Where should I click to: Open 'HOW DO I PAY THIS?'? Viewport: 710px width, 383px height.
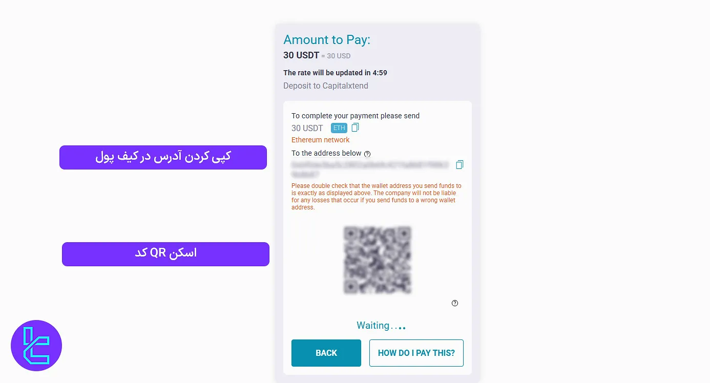[416, 353]
